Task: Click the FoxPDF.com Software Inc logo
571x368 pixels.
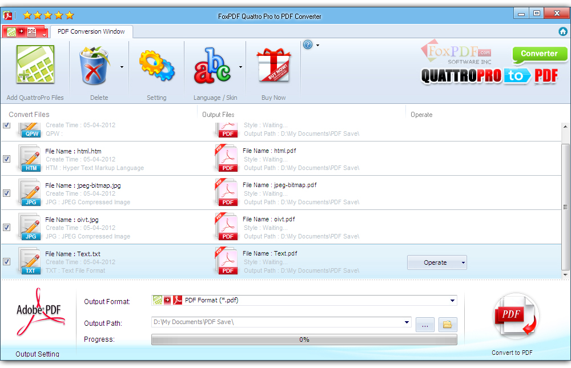Action: point(456,52)
